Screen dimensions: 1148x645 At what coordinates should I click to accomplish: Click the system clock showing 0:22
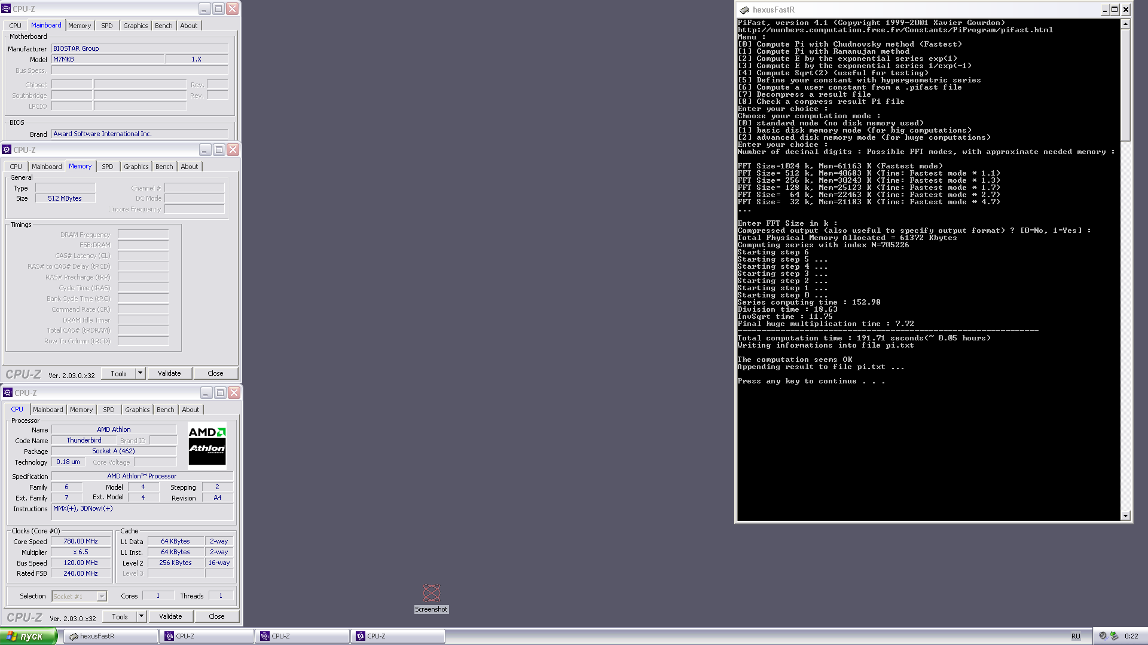[x=1131, y=636]
